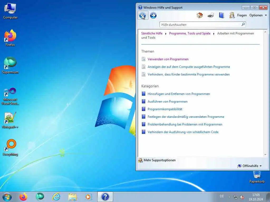Launch Firefox from the taskbar
The height and width of the screenshot is (202, 270).
point(23,197)
